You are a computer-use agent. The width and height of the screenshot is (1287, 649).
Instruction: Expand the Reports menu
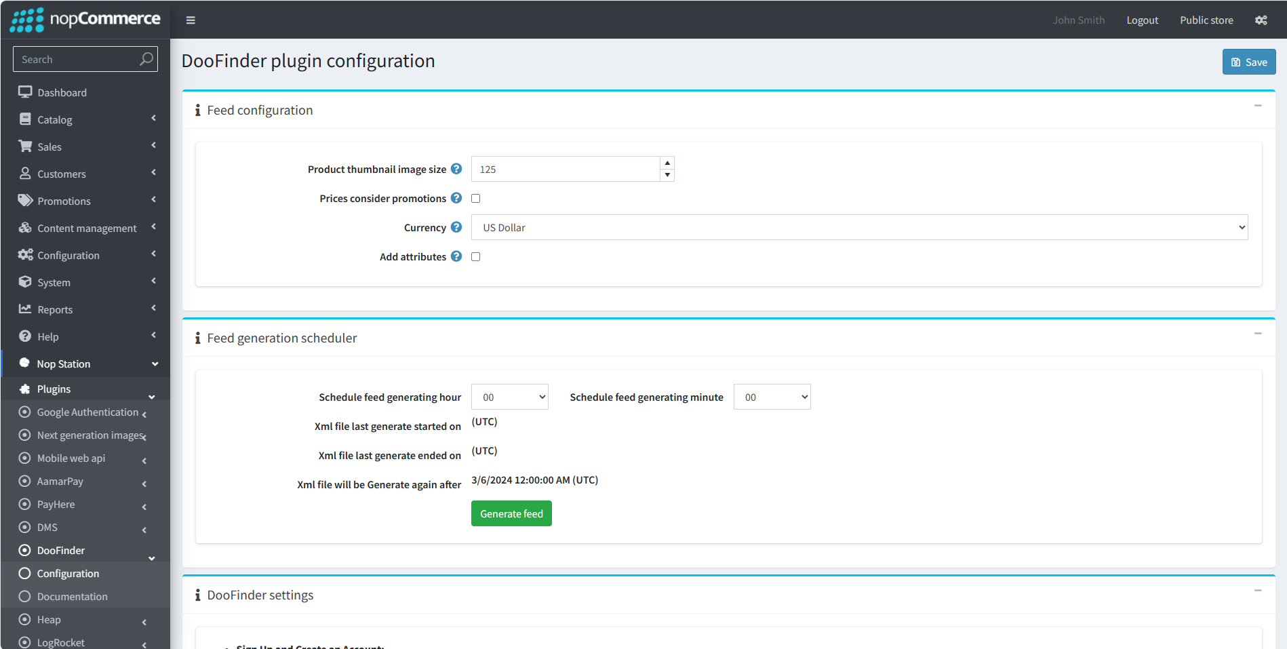tap(85, 309)
